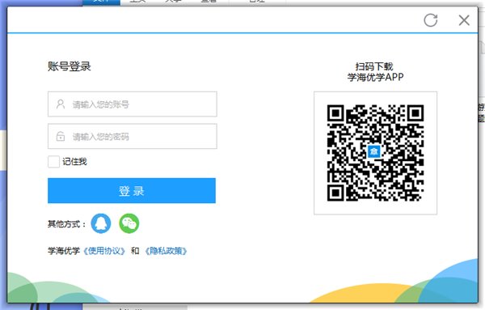Viewport: 485px width, 310px height.
Task: Click the 其他方式 label
Action: pyautogui.click(x=66, y=224)
